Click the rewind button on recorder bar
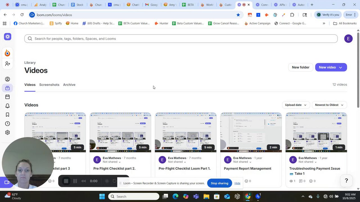The height and width of the screenshot is (202, 360). [84, 181]
